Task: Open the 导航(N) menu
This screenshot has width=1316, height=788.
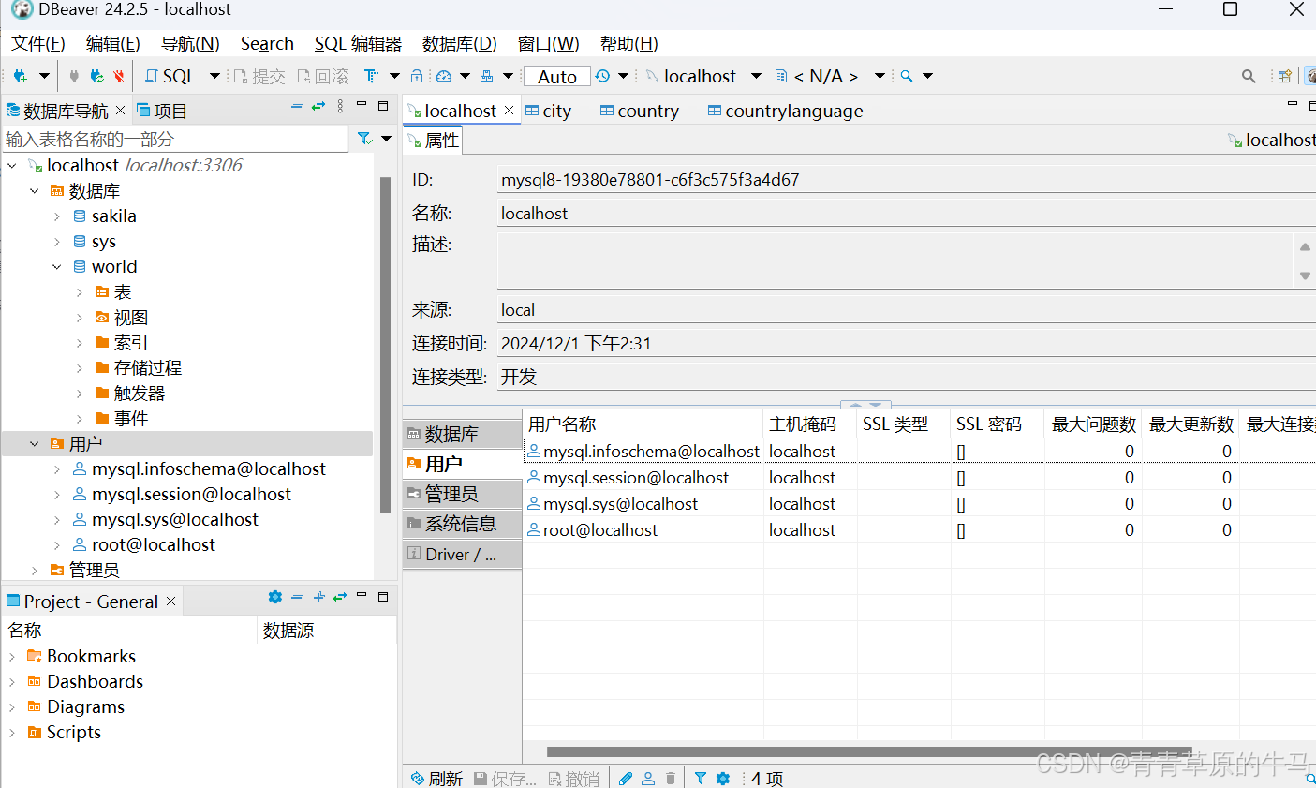Action: (190, 43)
